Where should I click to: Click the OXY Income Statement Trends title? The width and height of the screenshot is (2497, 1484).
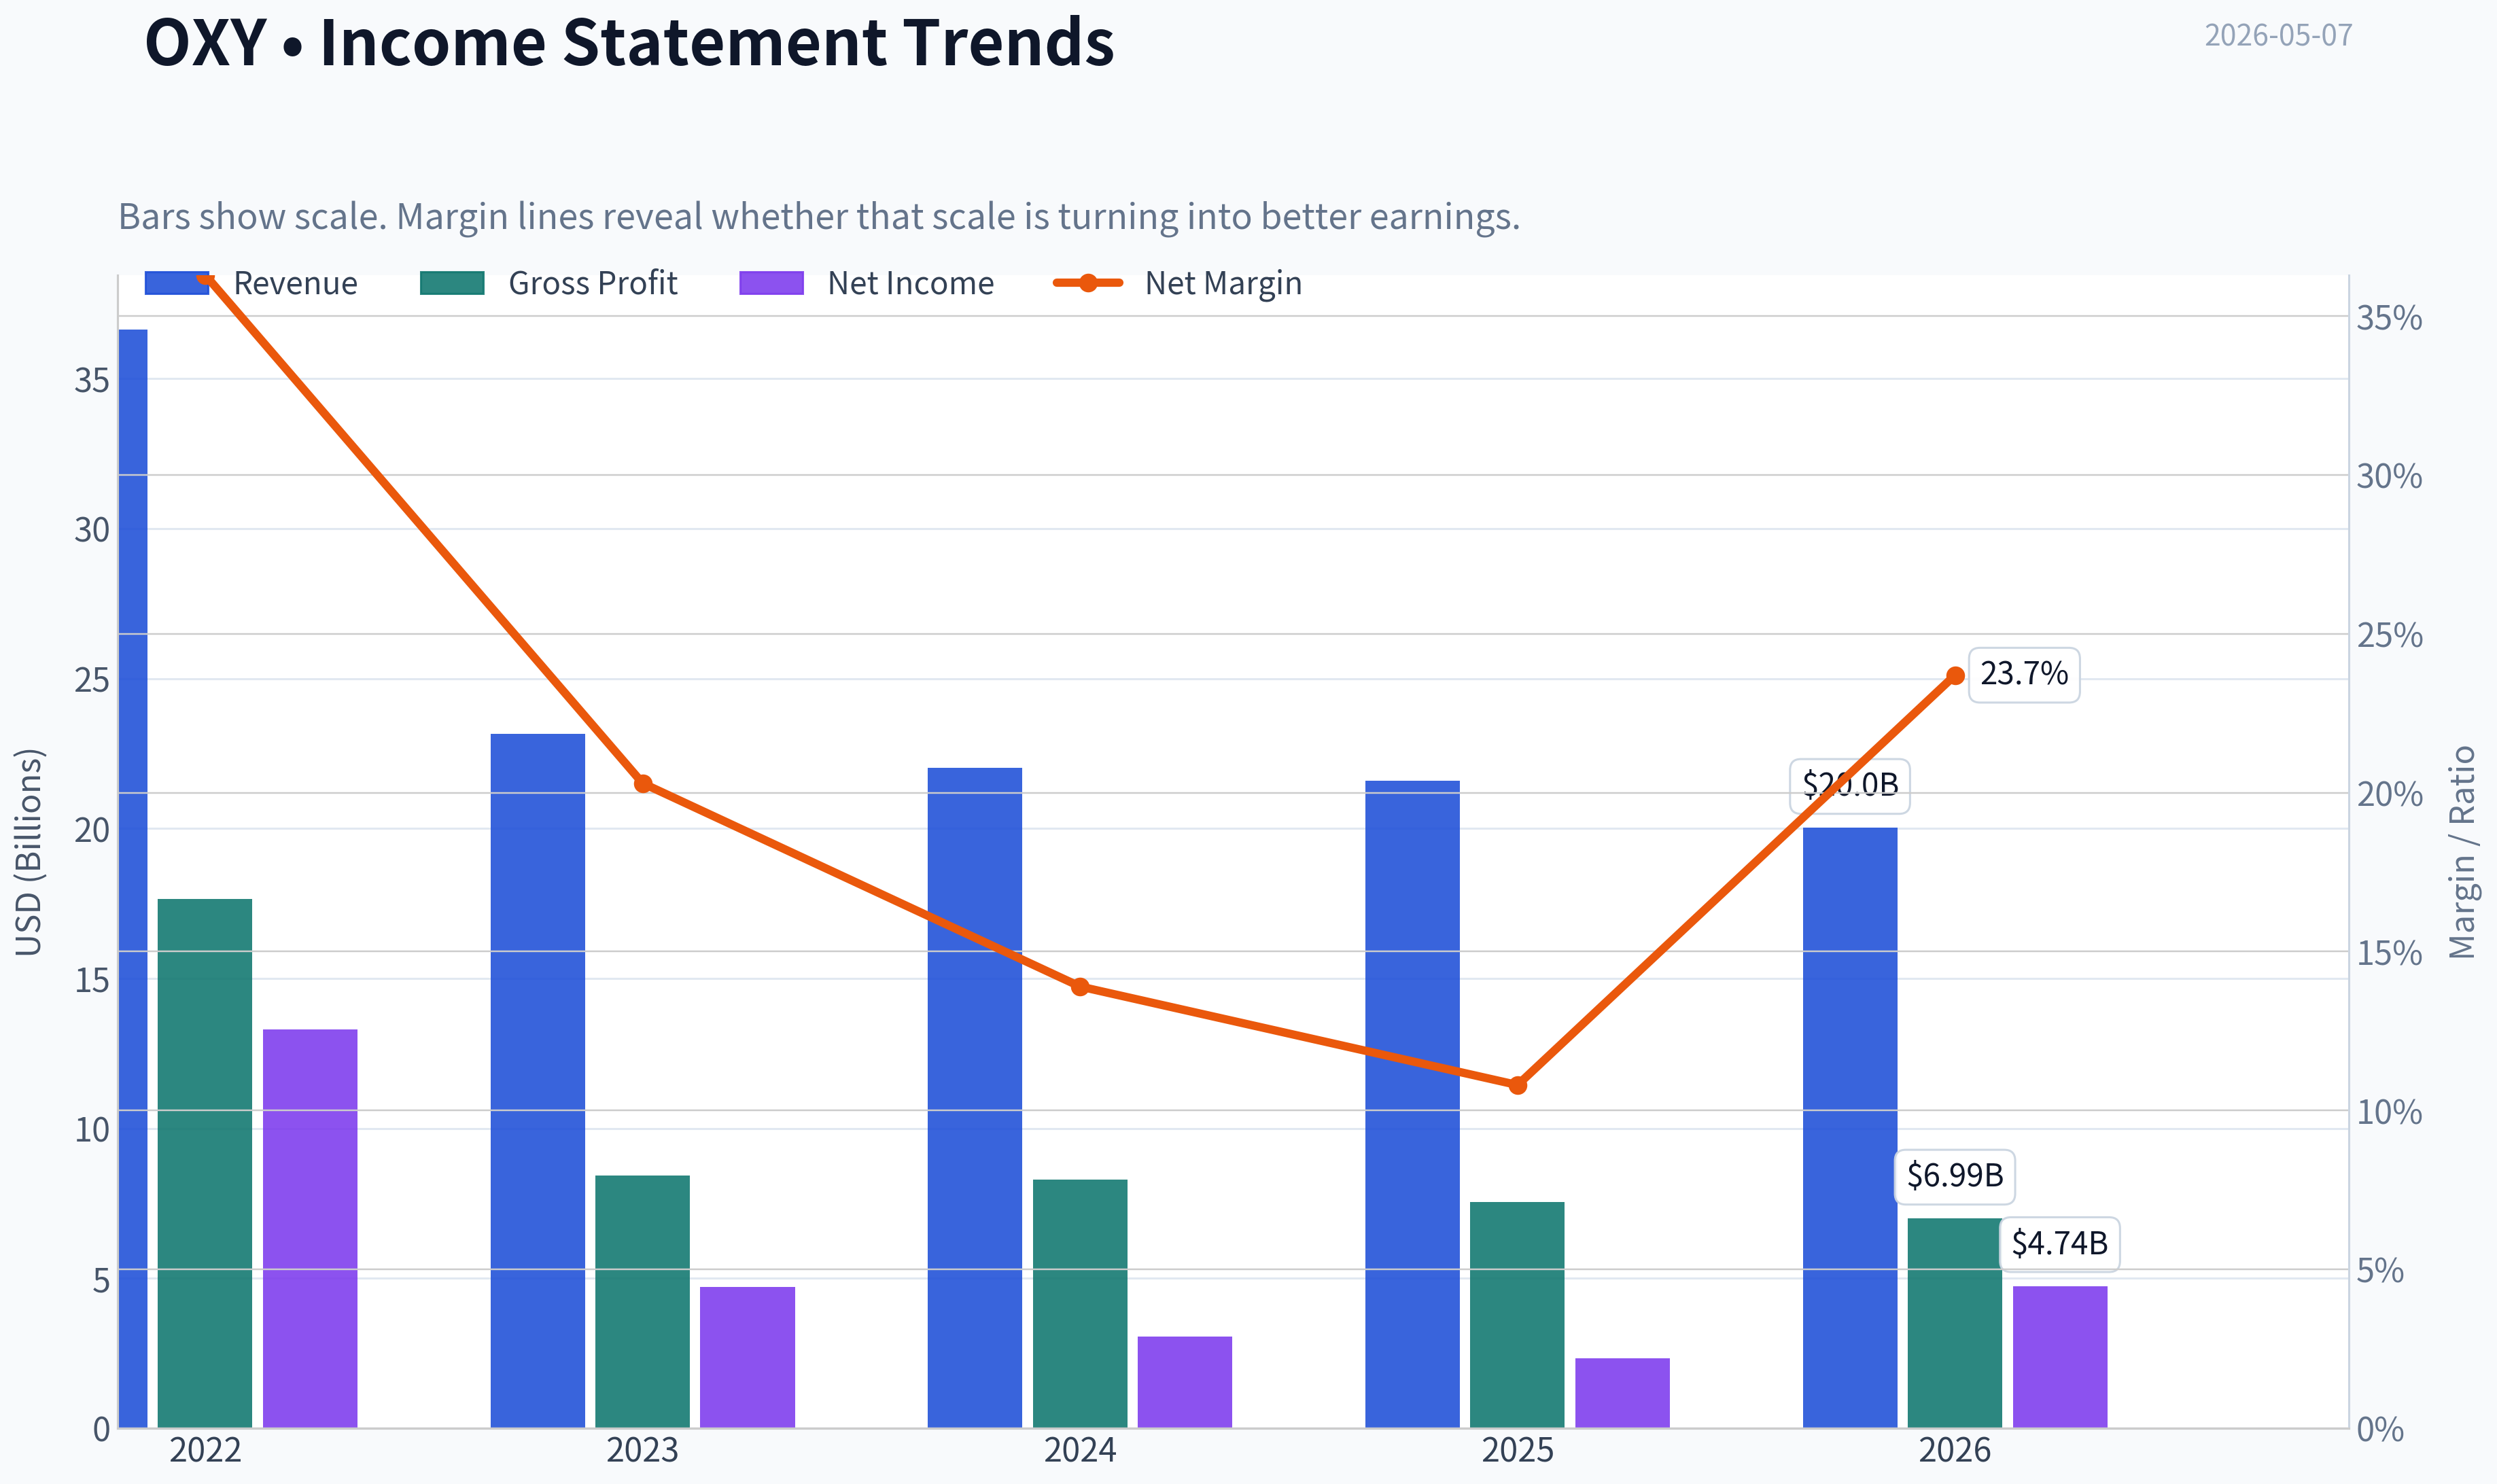[x=629, y=42]
